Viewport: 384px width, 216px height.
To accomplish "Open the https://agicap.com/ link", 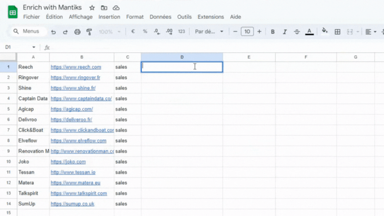I will pyautogui.click(x=72, y=109).
